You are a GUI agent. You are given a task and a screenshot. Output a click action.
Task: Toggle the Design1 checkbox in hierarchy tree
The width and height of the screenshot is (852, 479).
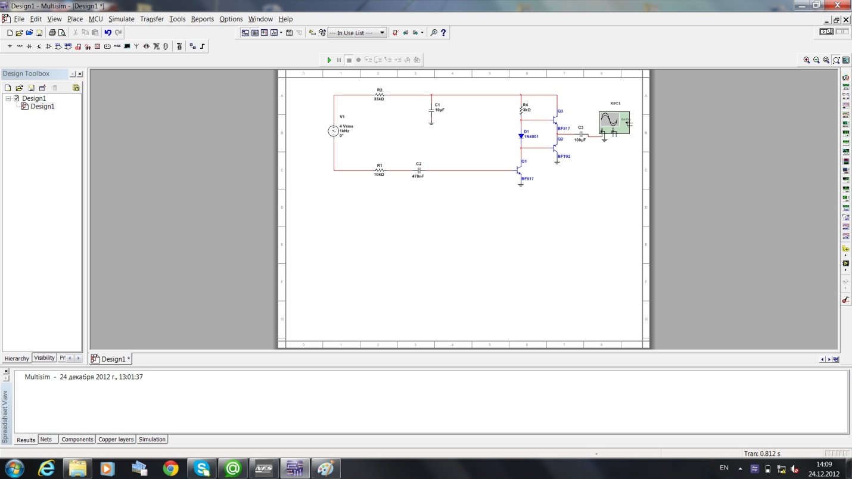click(x=17, y=98)
